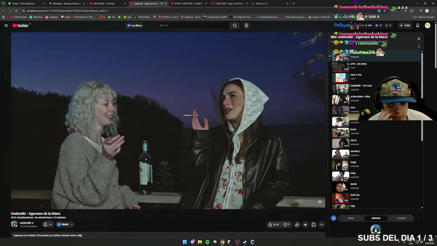
Task: Focus the Buscar search field
Action: tap(194, 25)
